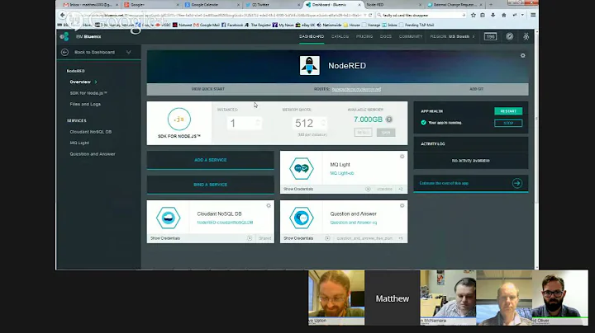Image resolution: width=595 pixels, height=333 pixels.
Task: Expand Show Credentials on Cloudant card
Action: click(165, 238)
